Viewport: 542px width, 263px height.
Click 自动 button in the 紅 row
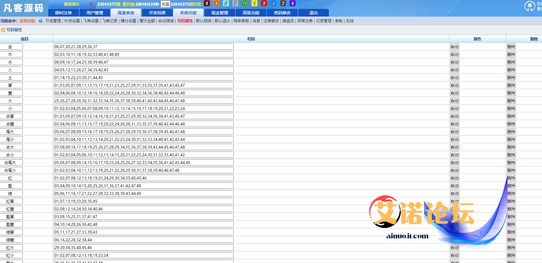[454, 178]
